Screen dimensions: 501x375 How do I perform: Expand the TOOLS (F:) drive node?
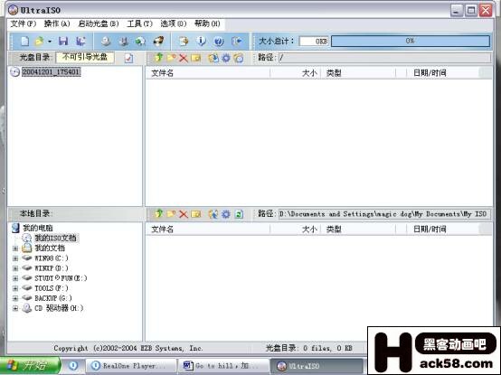(15, 288)
